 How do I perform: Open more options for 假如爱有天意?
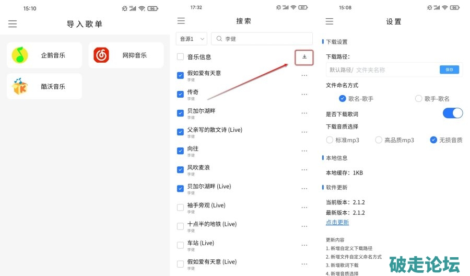[x=304, y=75]
